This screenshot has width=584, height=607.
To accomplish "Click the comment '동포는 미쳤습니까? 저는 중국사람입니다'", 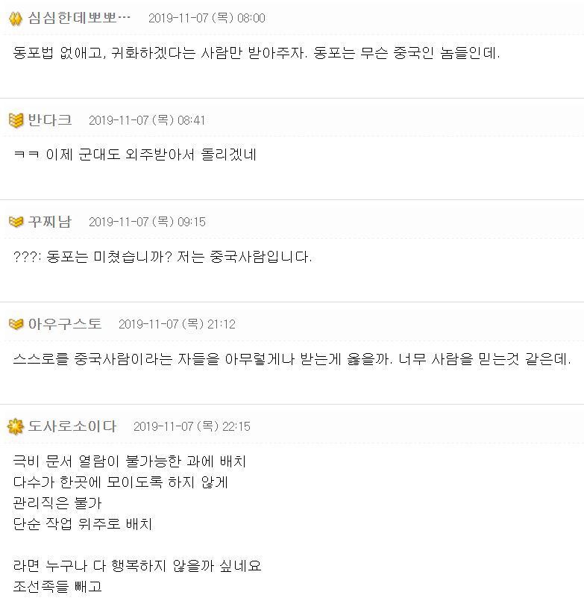I will coord(163,257).
